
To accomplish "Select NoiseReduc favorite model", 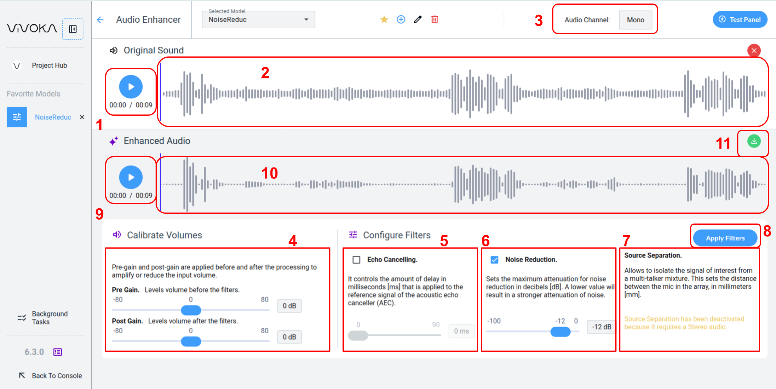I will pos(53,117).
